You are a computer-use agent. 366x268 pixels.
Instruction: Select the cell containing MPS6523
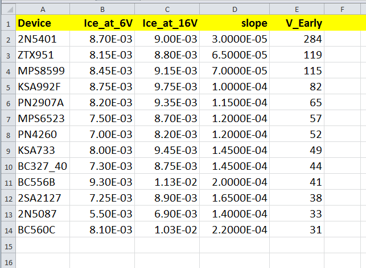(43, 118)
